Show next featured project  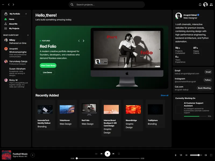84,41
